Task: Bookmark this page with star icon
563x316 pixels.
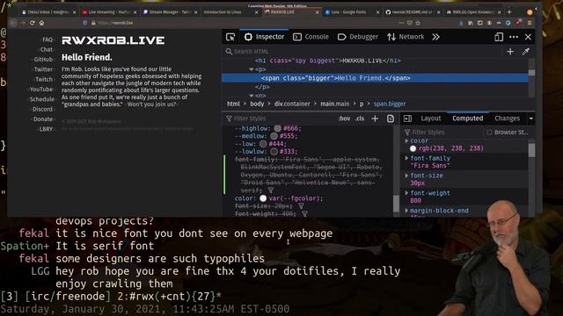Action: (418, 23)
